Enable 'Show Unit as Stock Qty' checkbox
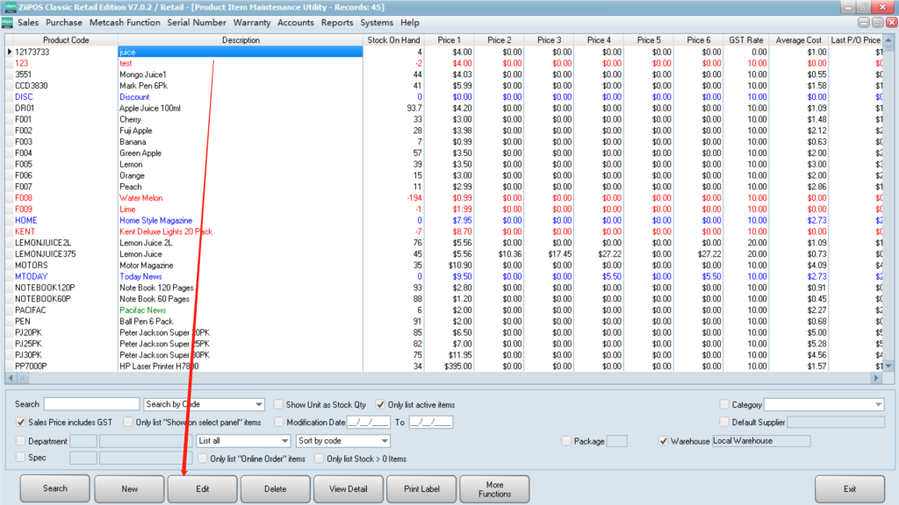This screenshot has width=899, height=505. [x=278, y=404]
